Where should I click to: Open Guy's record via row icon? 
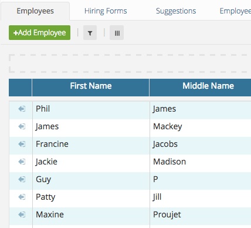pyautogui.click(x=22, y=179)
